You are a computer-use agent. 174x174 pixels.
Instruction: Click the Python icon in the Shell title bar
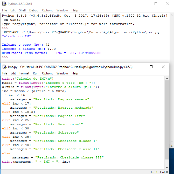click(x=4, y=4)
